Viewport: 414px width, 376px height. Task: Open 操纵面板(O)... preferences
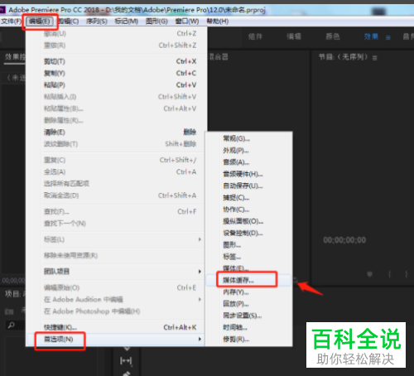pos(248,221)
